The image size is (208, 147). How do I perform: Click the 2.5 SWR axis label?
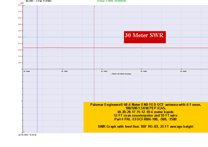[x=19, y=43]
